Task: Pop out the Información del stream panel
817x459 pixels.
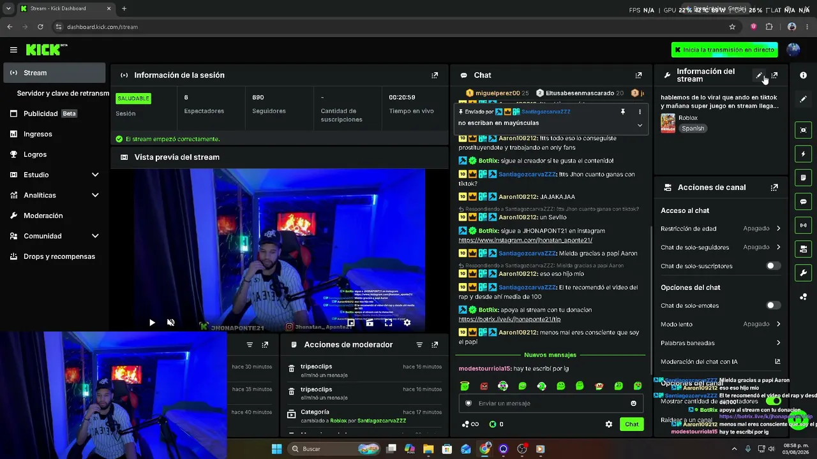Action: [774, 75]
